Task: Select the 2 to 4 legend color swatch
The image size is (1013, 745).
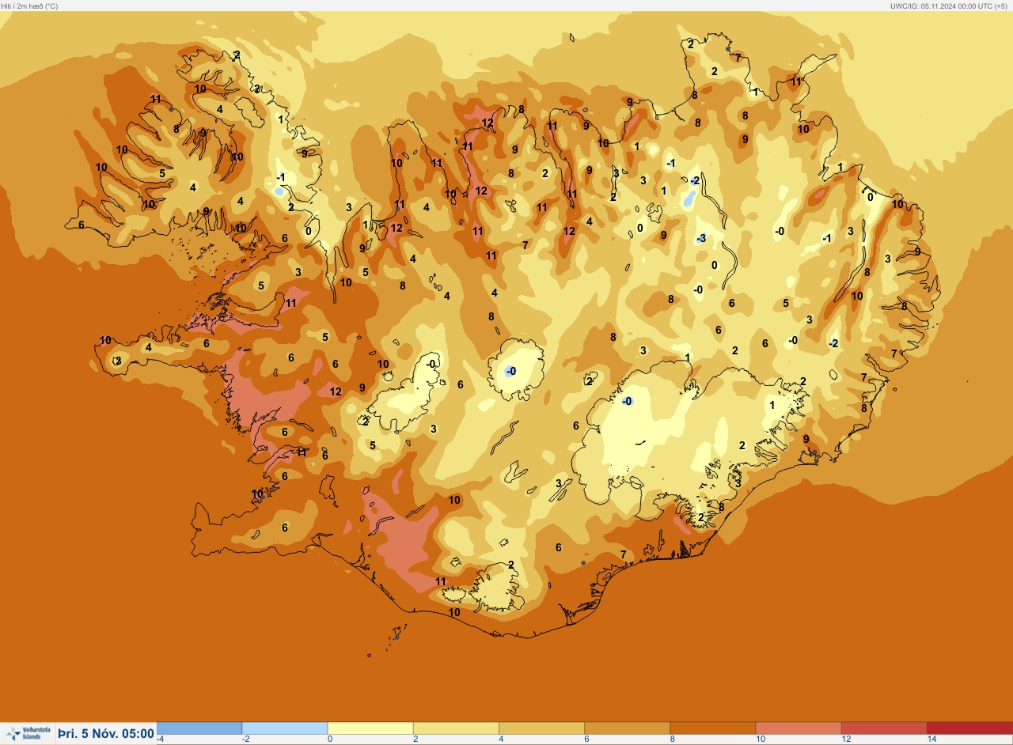Action: point(456,728)
